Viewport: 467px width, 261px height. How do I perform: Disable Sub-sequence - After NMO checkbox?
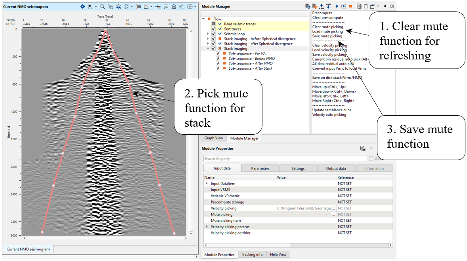(218, 63)
